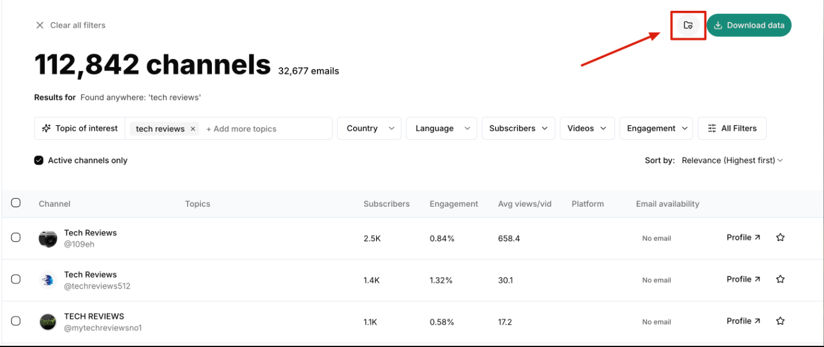
Task: Click the Topic of interest sparkle icon
Action: 46,128
